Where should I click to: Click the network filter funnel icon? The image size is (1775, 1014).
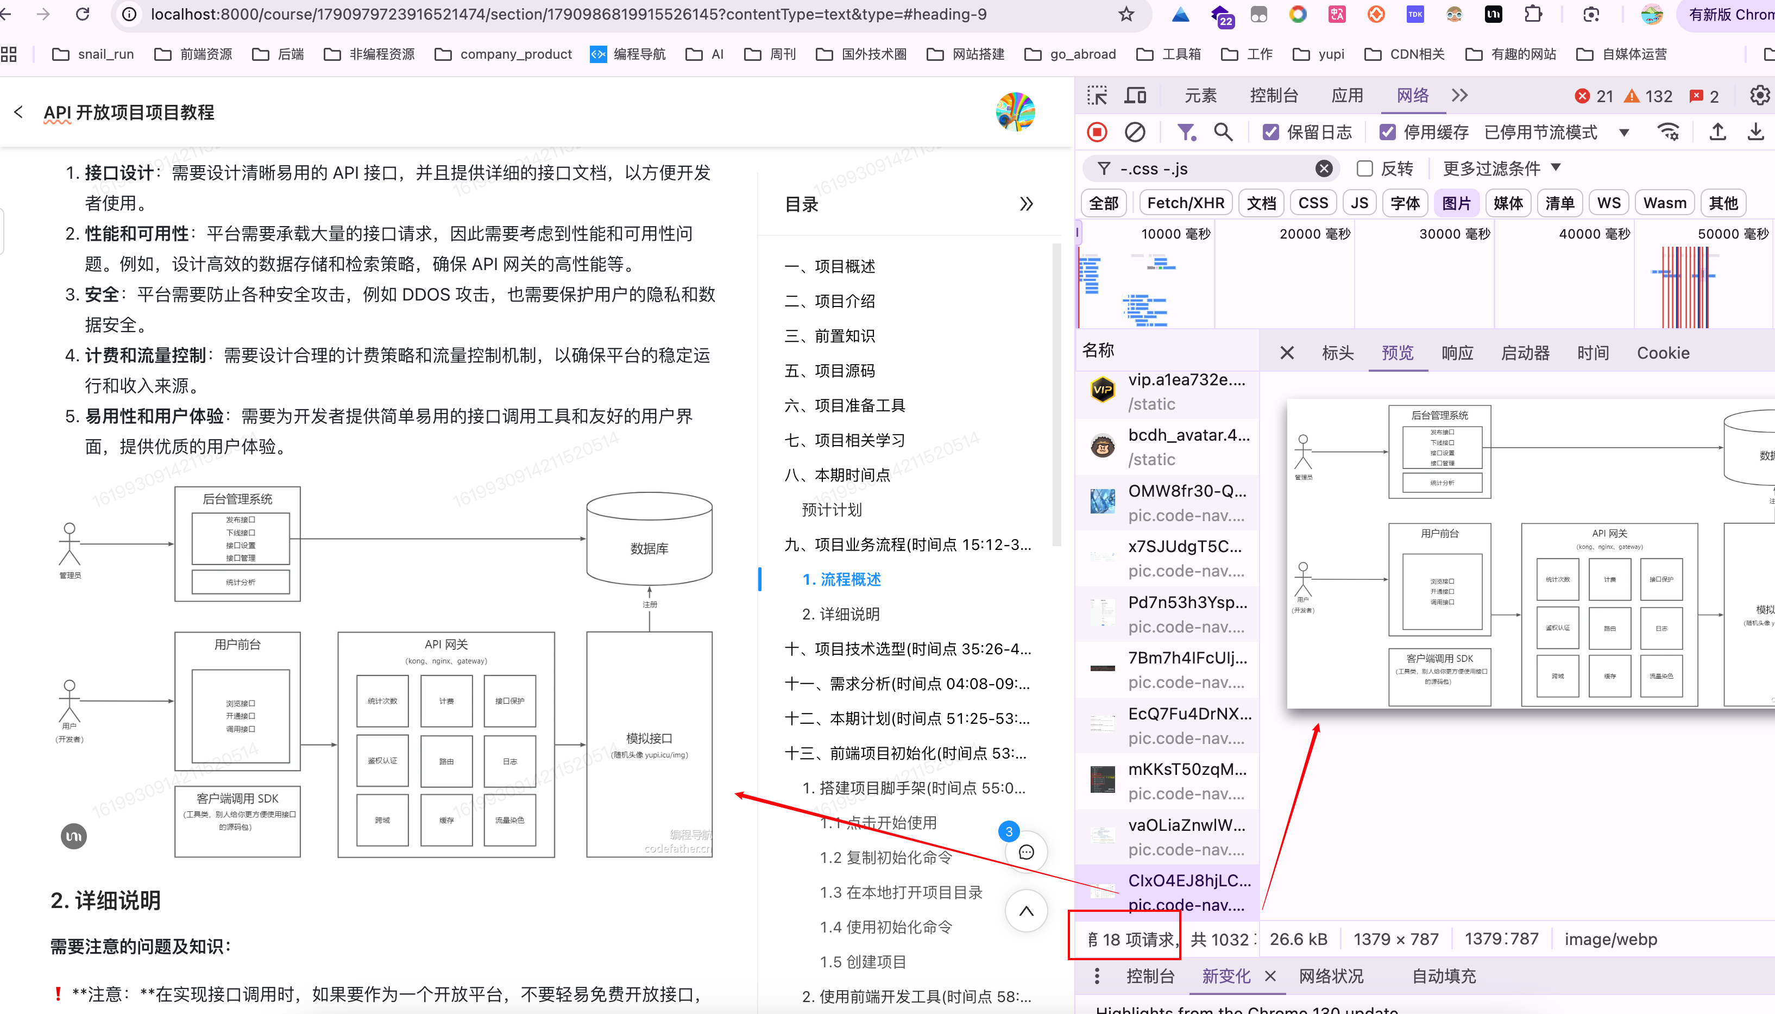point(1186,133)
